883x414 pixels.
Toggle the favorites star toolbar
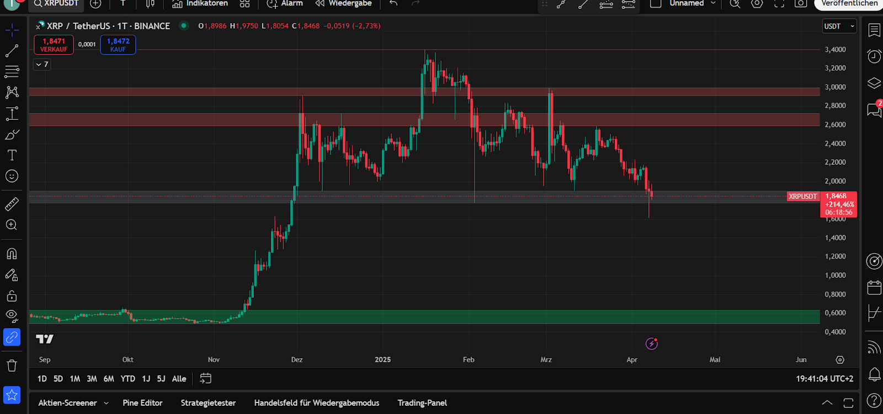12,395
